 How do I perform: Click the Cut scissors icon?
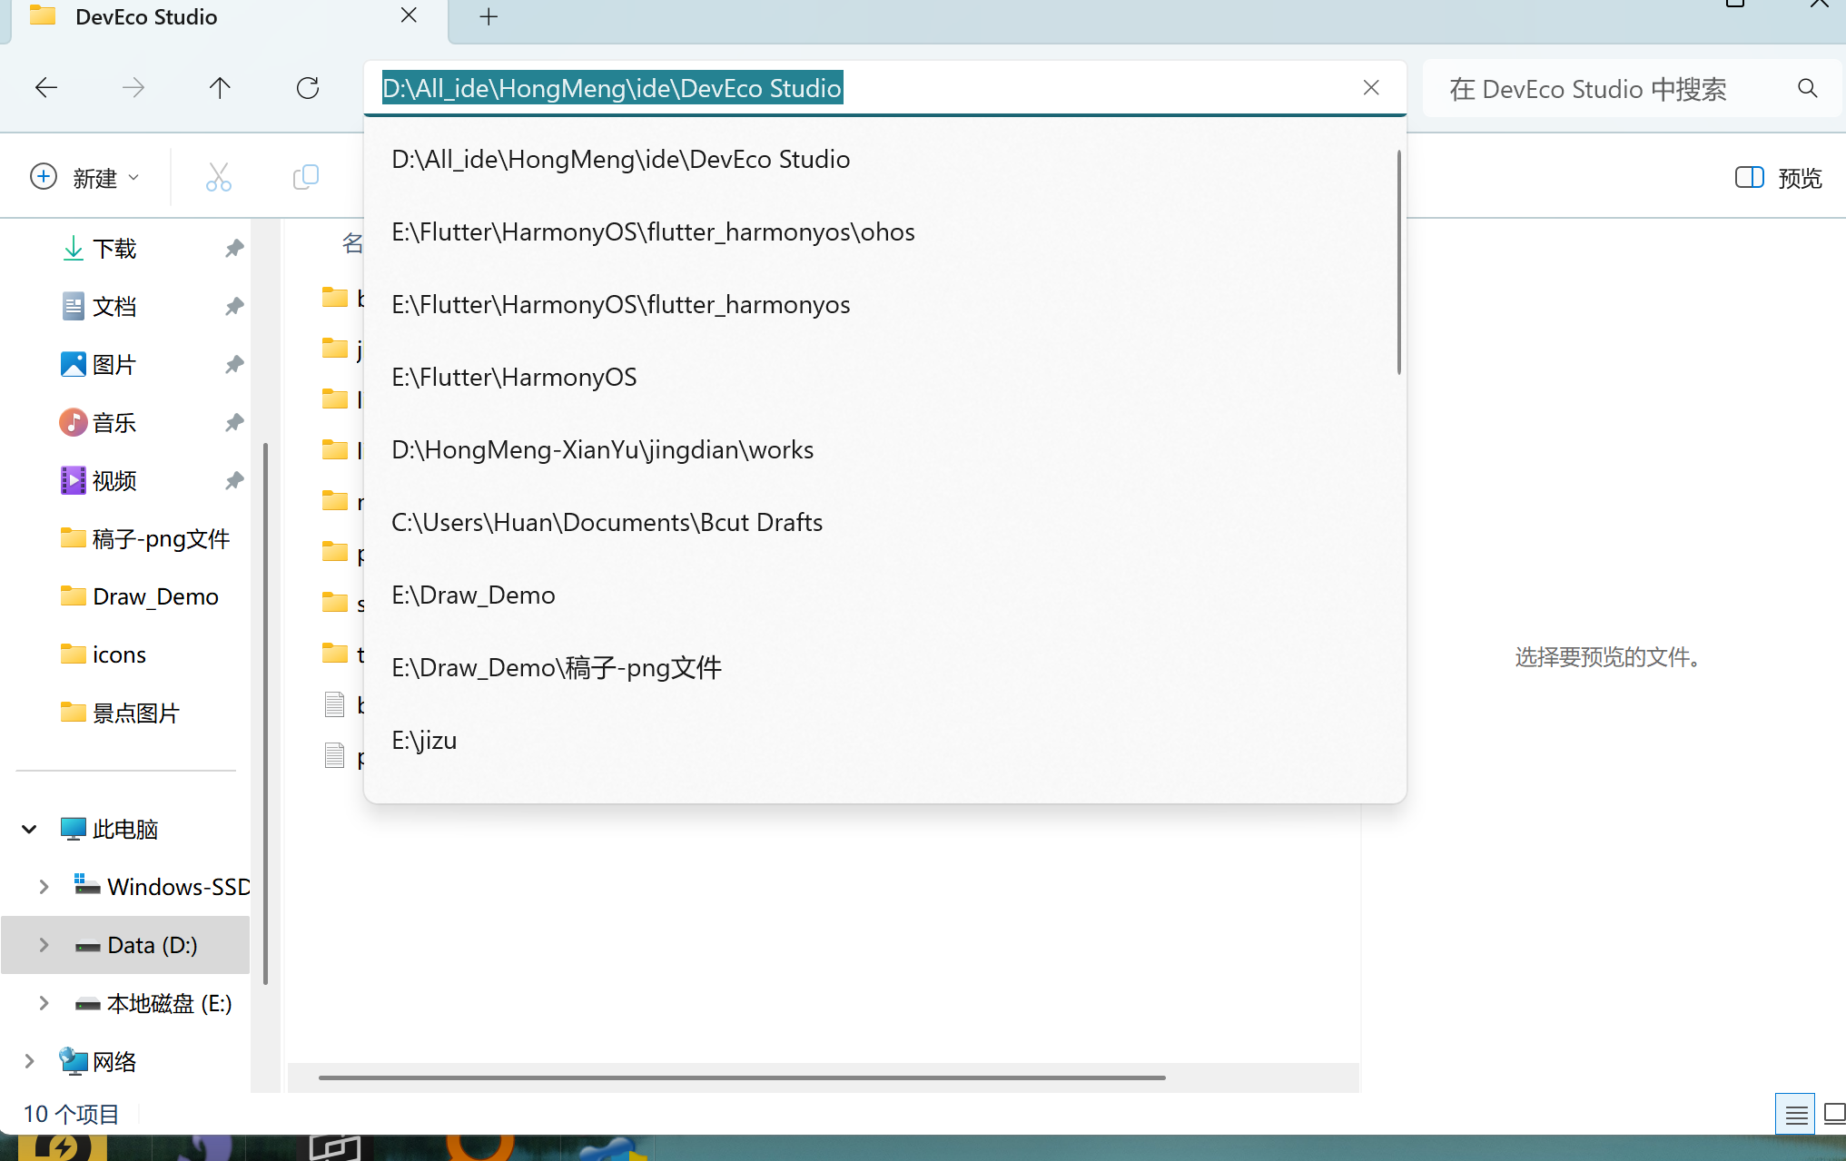(218, 177)
